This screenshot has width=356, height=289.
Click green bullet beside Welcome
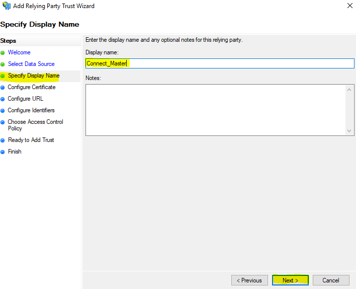(3, 53)
